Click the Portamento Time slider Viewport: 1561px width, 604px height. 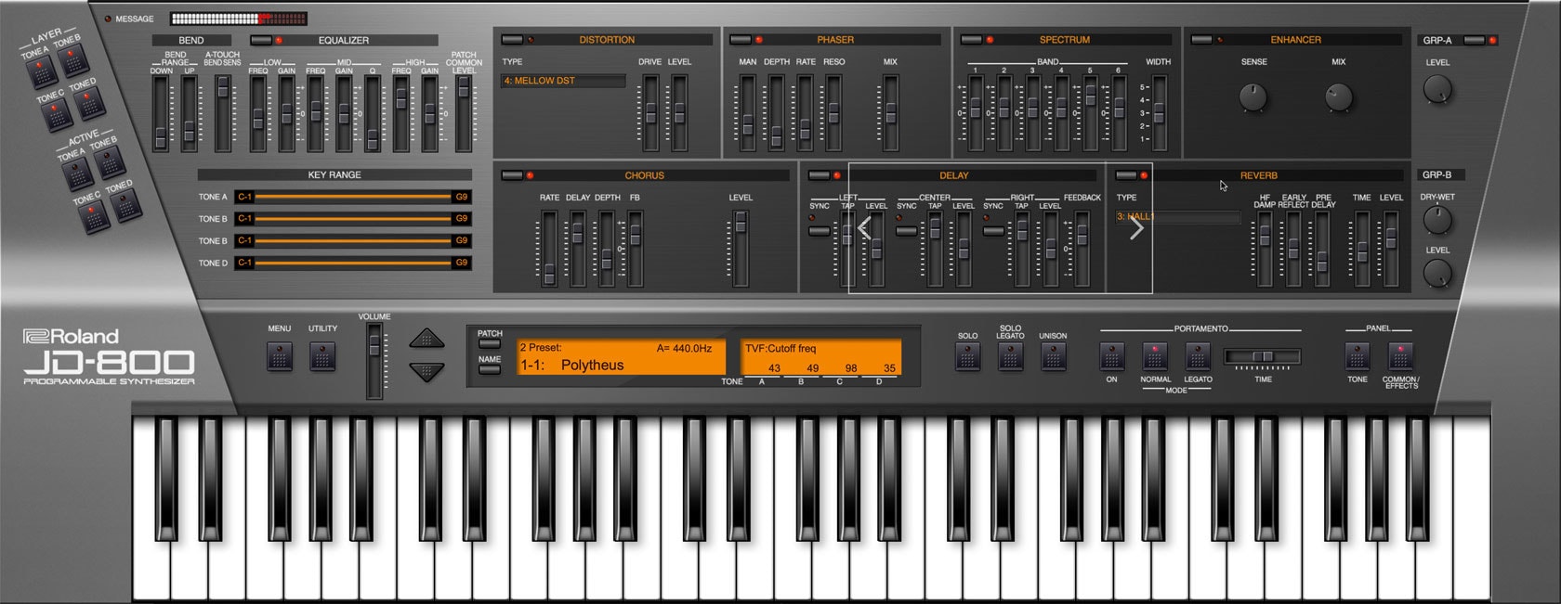pos(1263,357)
